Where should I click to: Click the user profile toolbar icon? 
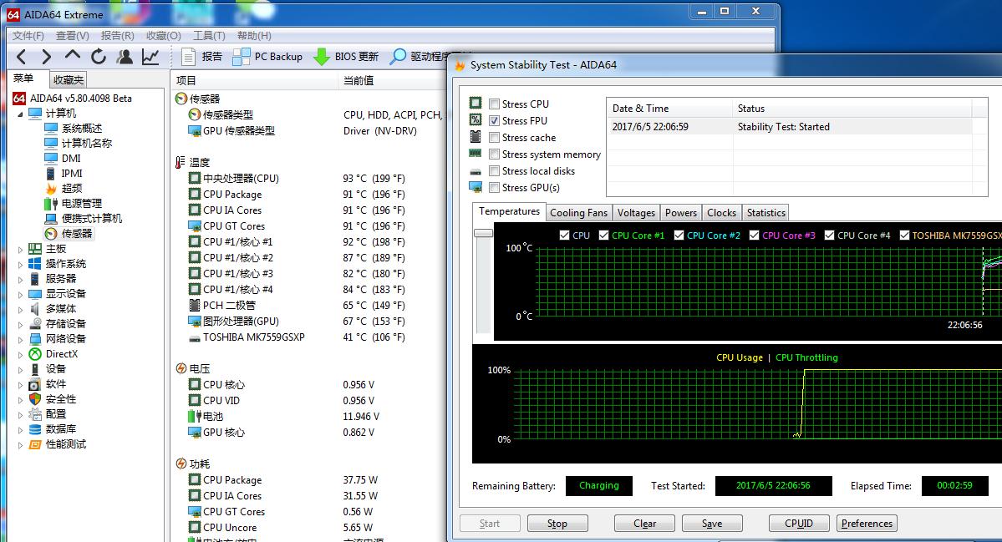(x=125, y=57)
